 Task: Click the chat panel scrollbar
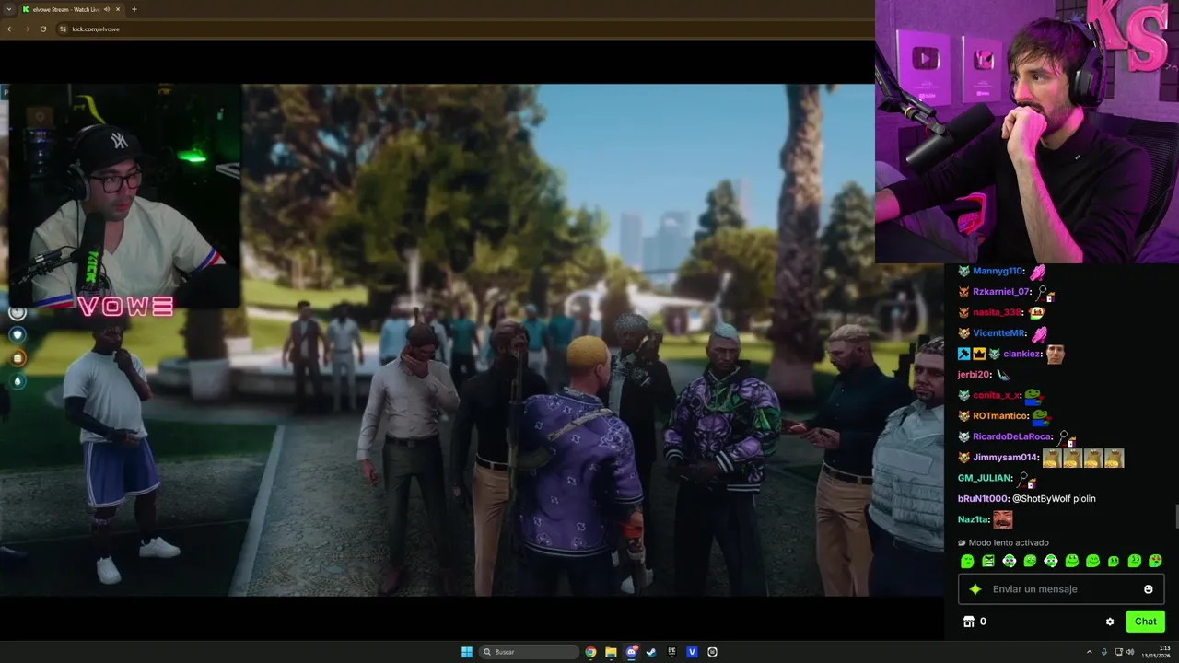(1176, 518)
